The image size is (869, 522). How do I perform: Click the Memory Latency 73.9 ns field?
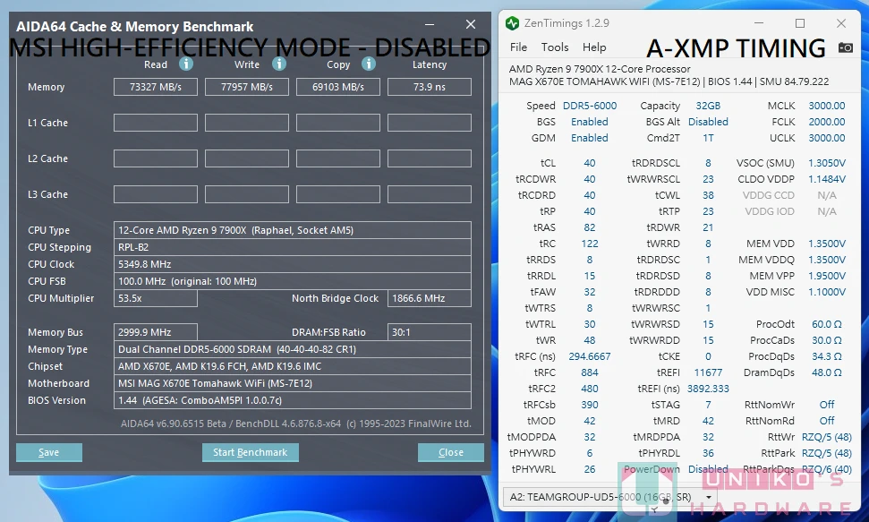point(430,87)
